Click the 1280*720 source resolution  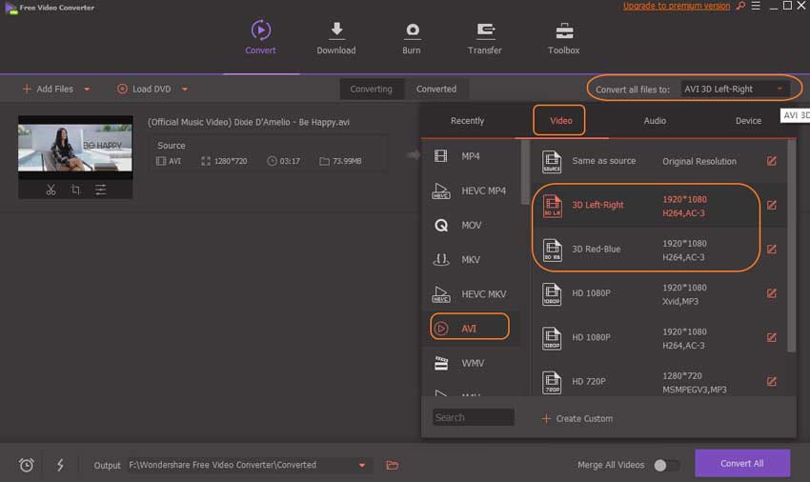(x=231, y=161)
